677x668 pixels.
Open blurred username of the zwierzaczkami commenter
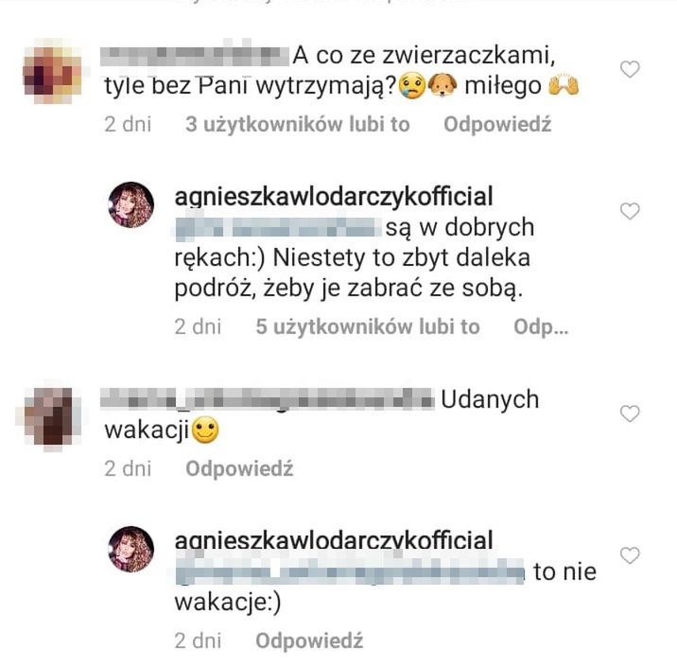[195, 55]
